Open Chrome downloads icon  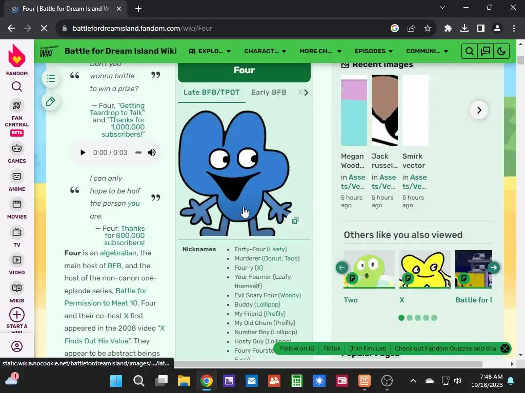click(x=465, y=28)
